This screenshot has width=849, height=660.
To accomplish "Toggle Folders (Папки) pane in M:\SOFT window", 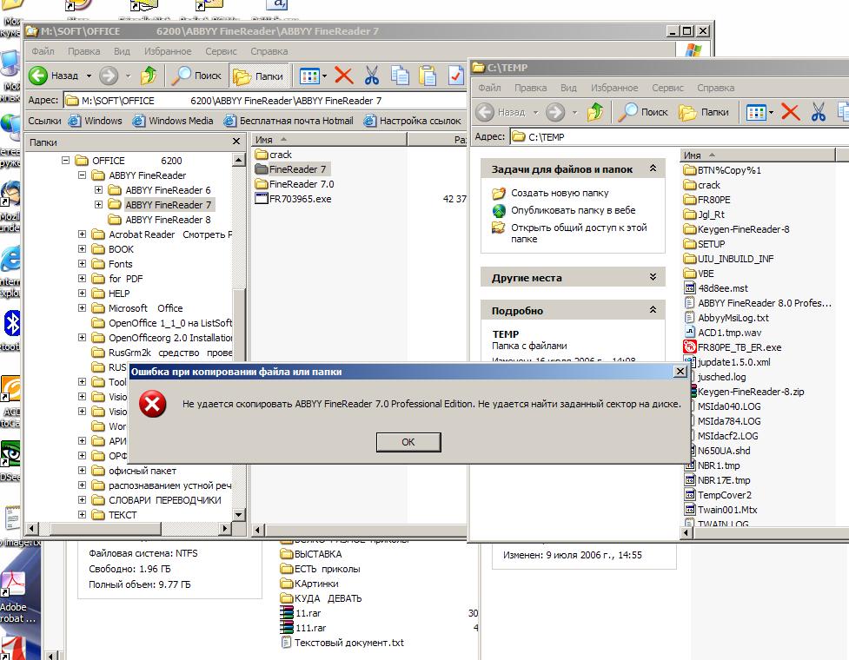I will 258,76.
